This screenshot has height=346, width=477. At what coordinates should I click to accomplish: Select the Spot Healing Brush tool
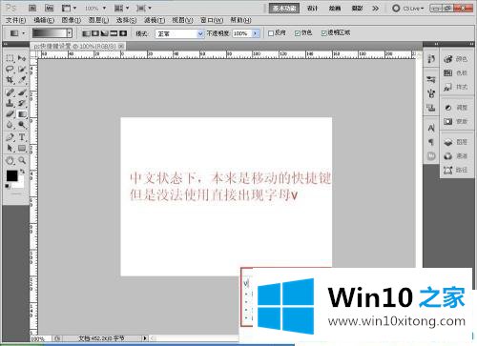(x=10, y=92)
